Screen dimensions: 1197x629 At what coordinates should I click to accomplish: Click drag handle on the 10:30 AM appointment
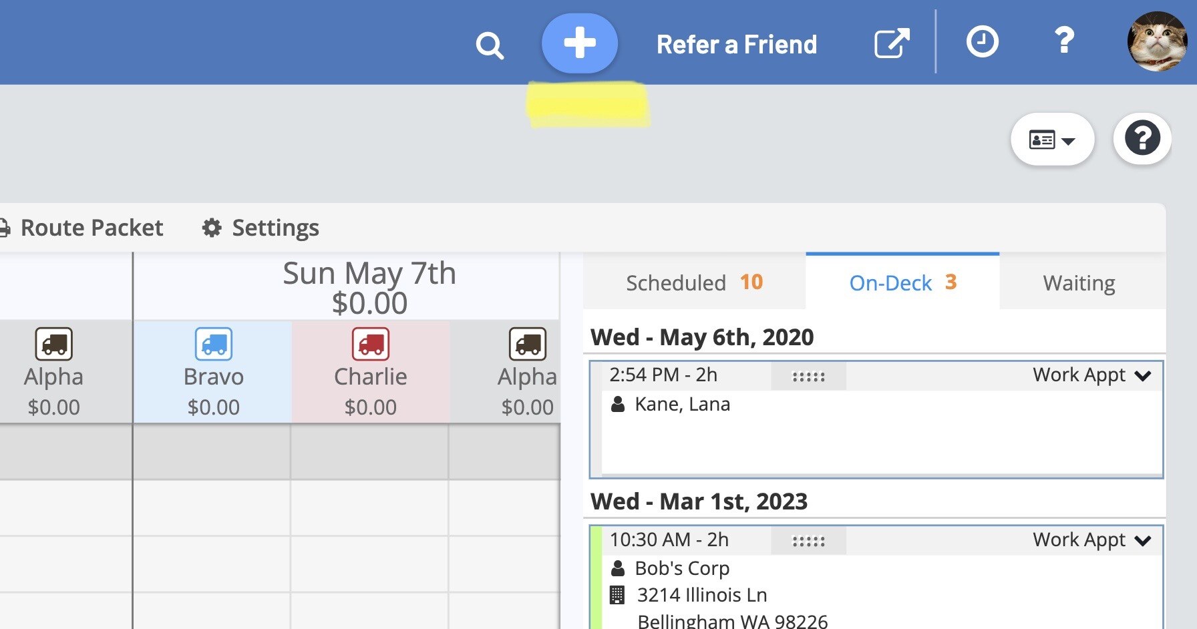[808, 541]
